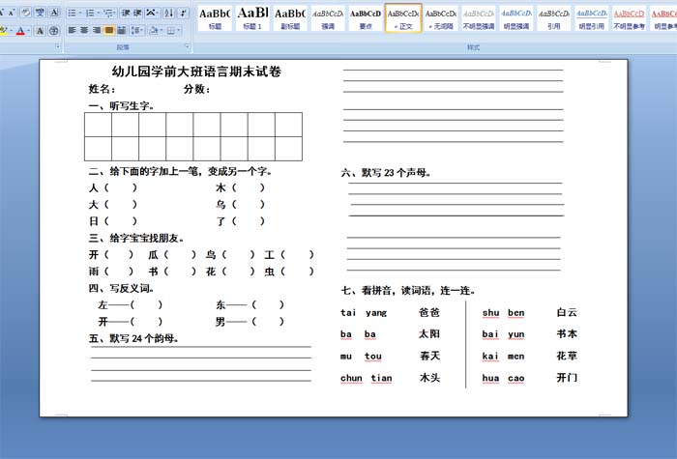Apply the 标题 style
Screen dimensions: 677x459
coord(215,17)
